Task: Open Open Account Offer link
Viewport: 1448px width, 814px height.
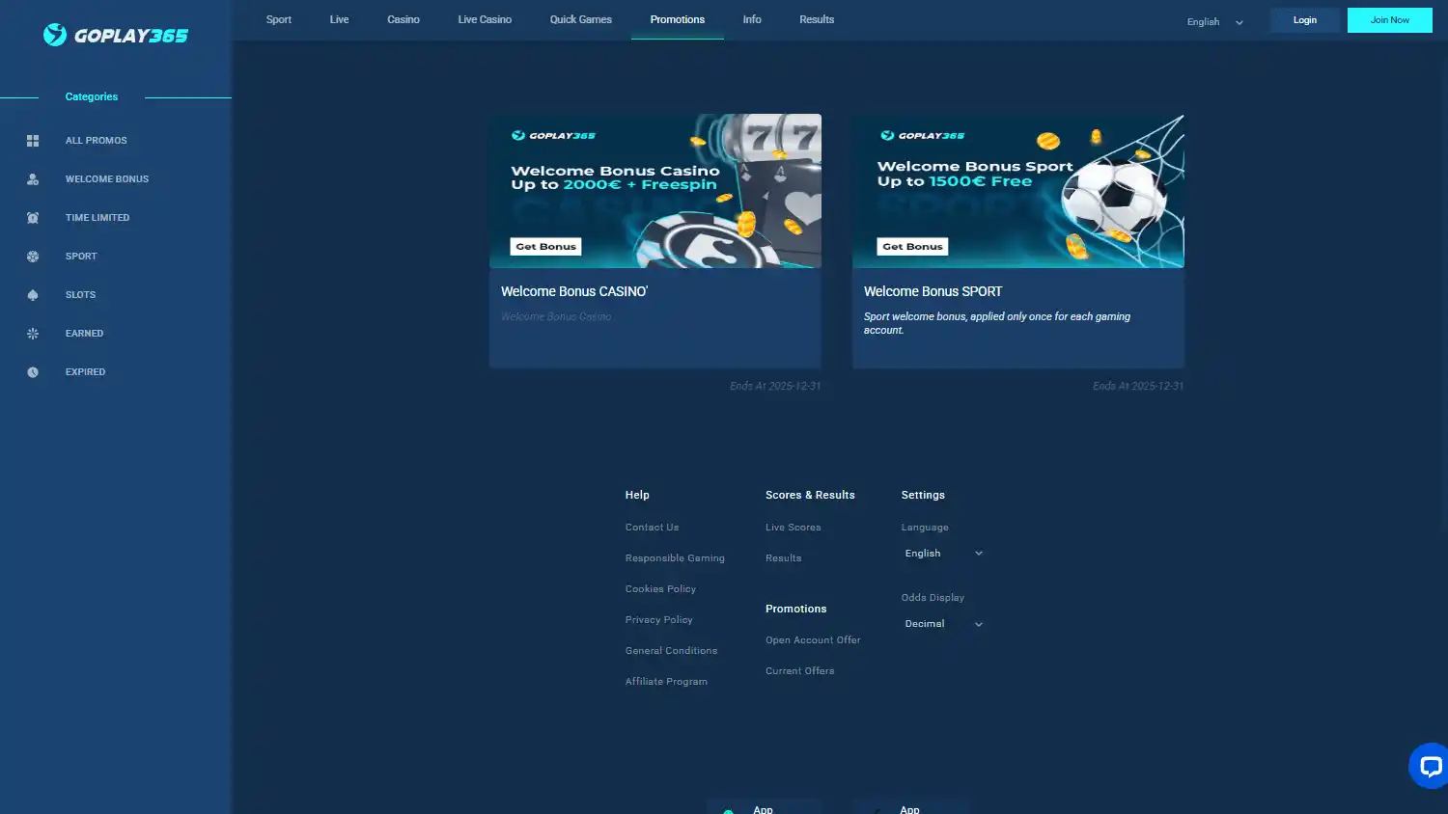Action: 813,640
